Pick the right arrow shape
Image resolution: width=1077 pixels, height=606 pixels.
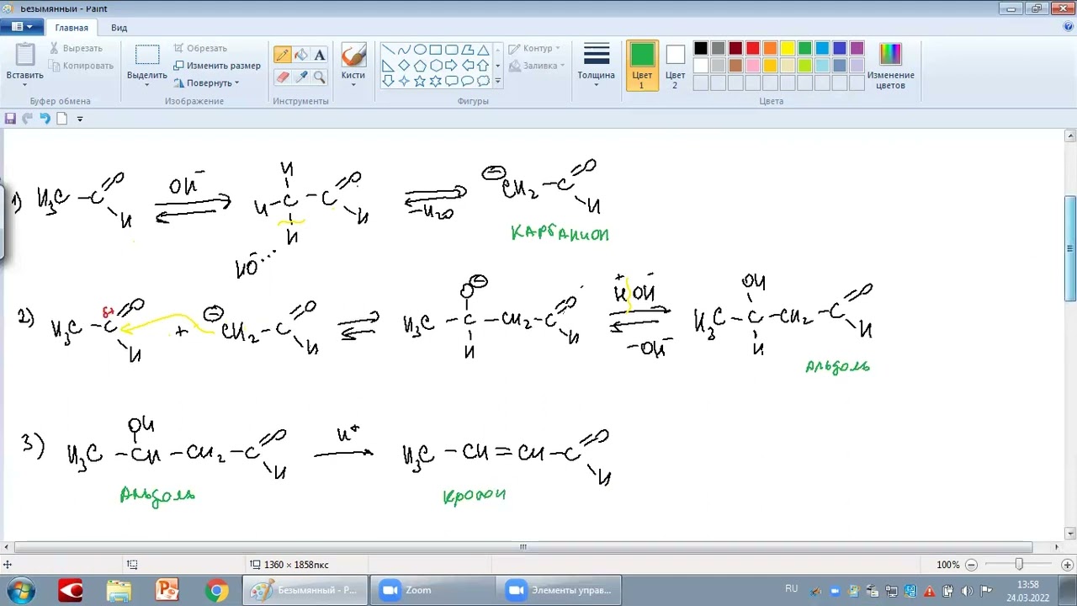point(452,66)
